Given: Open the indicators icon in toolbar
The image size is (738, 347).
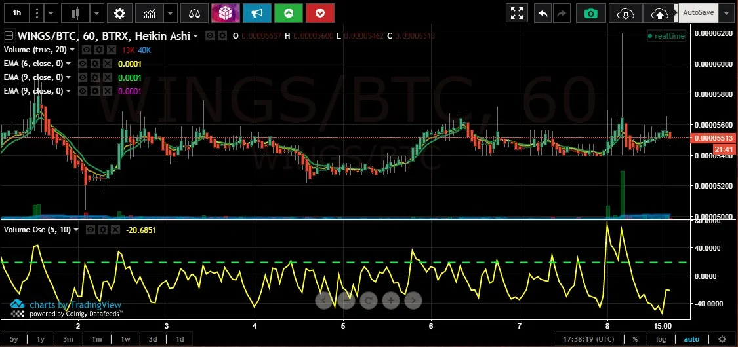Looking at the screenshot, I should pos(150,13).
